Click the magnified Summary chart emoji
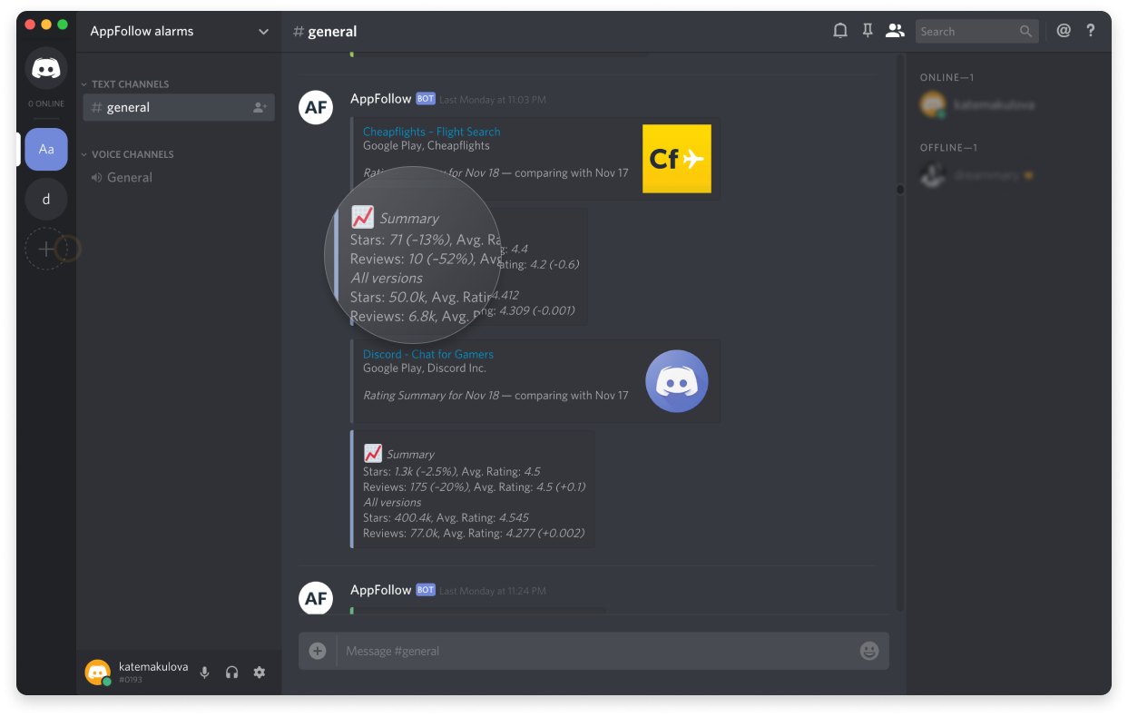The image size is (1128, 717). point(362,217)
